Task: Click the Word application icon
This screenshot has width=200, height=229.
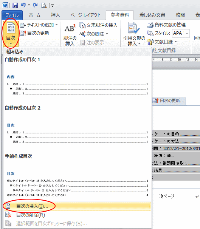Action: click(5, 6)
